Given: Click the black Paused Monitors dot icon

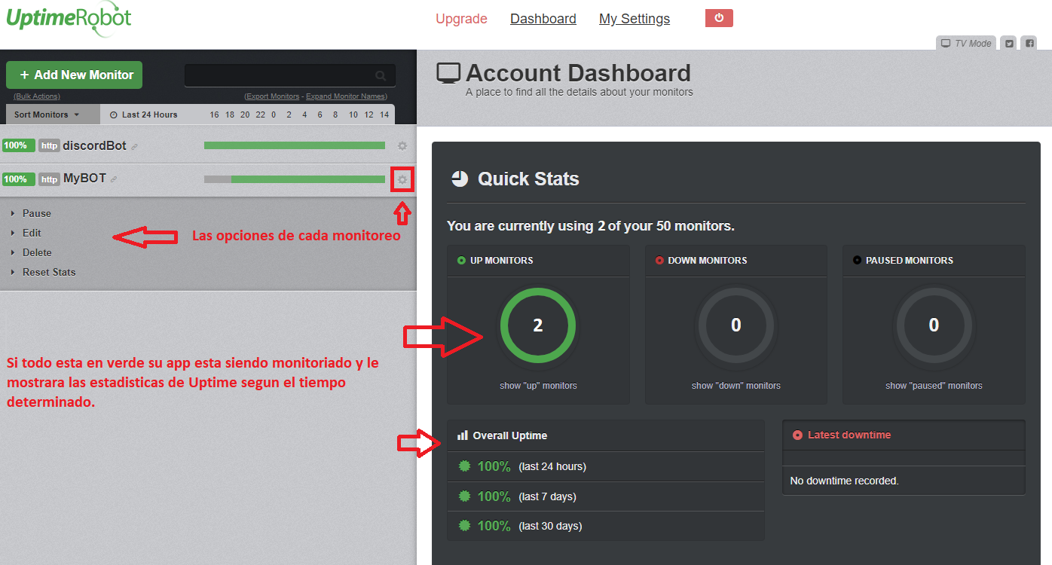Looking at the screenshot, I should tap(857, 261).
